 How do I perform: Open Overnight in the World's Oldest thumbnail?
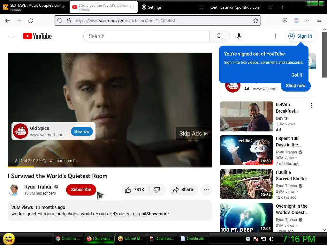(x=246, y=218)
